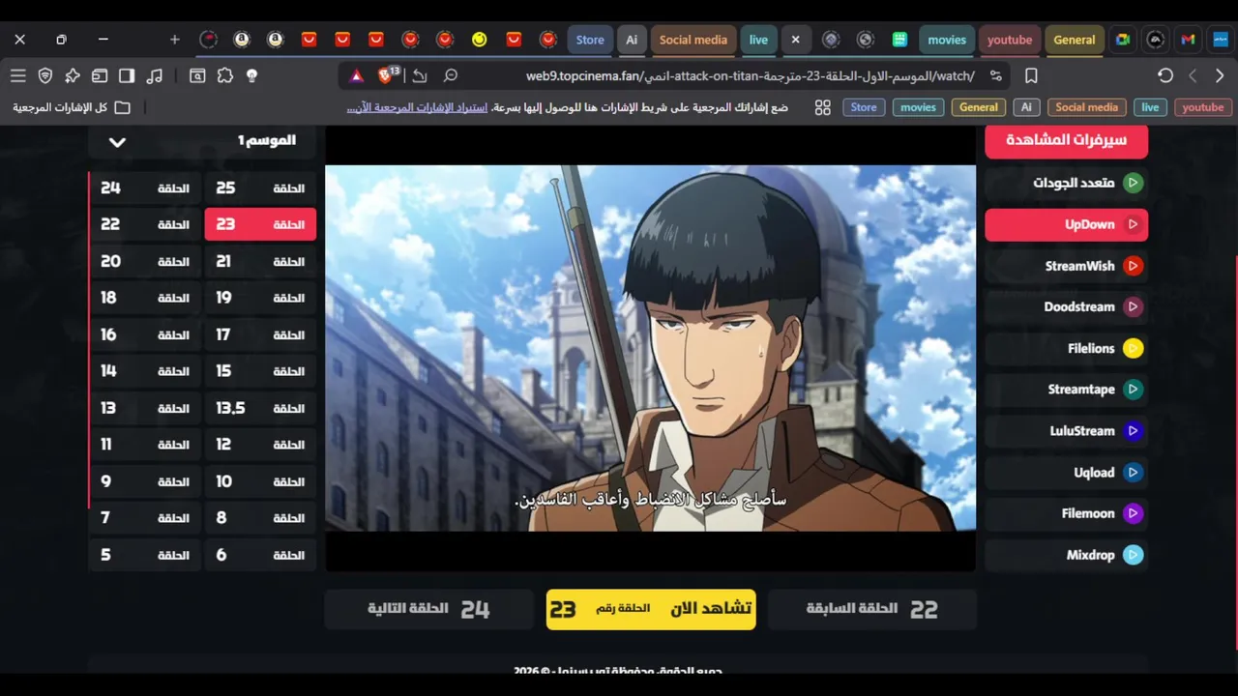Select the Filemoon streaming server
Viewport: 1238px width, 696px height.
pyautogui.click(x=1067, y=513)
